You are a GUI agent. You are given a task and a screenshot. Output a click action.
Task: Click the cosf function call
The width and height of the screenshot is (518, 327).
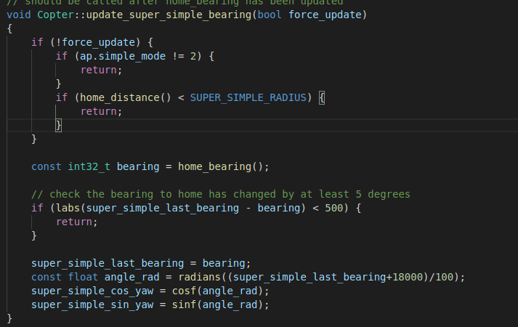[184, 291]
